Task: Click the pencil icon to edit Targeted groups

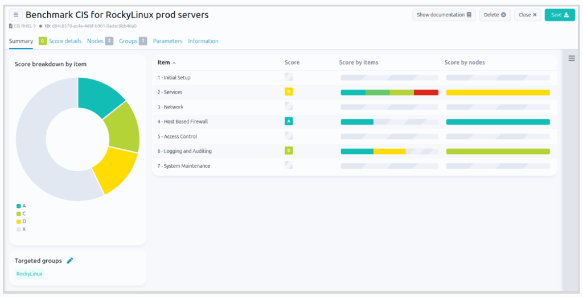Action: [x=70, y=261]
